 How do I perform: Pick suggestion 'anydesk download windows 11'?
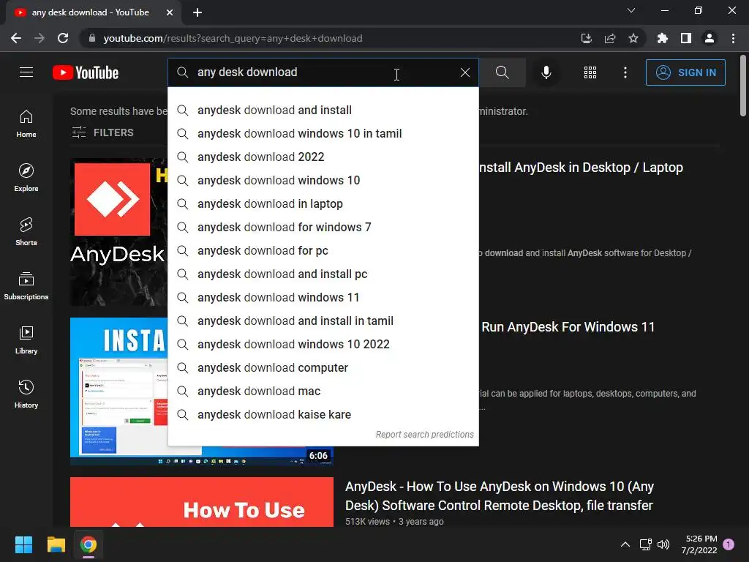click(x=323, y=297)
